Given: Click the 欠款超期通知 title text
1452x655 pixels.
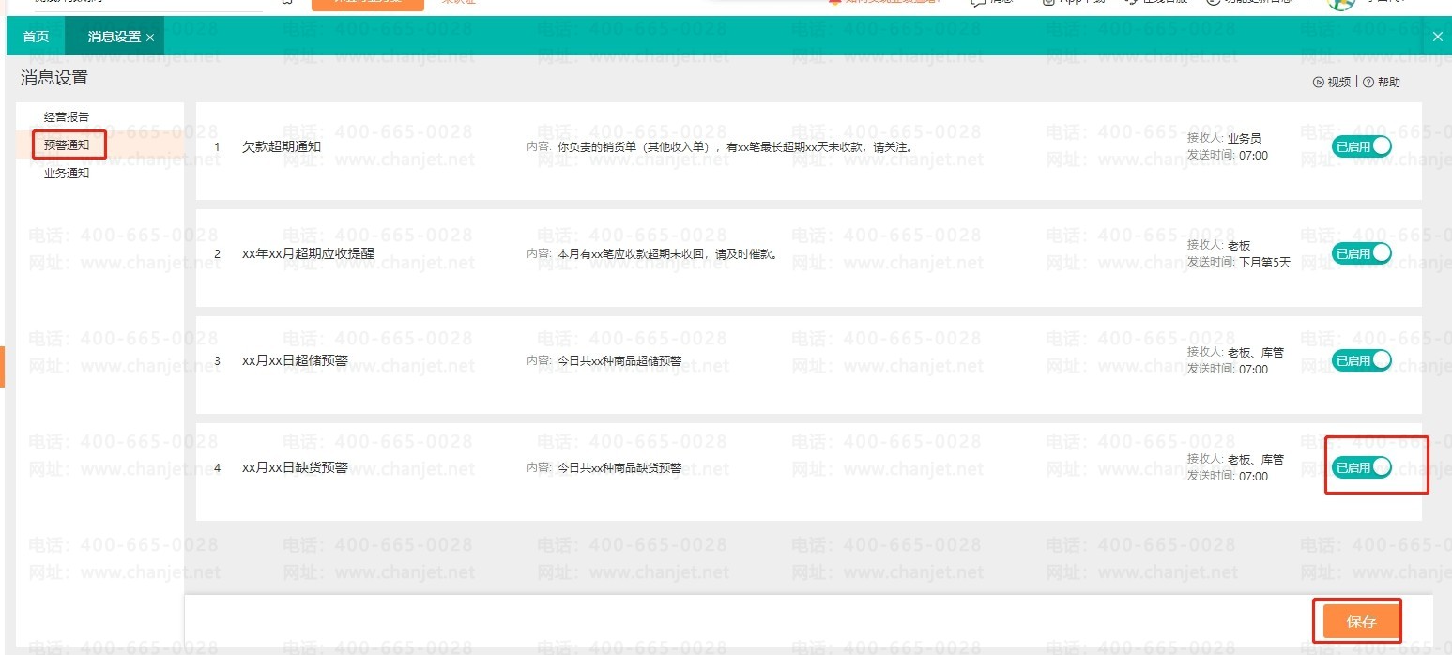Looking at the screenshot, I should [x=282, y=146].
